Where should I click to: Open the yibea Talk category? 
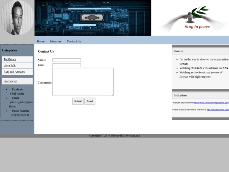(x=9, y=65)
